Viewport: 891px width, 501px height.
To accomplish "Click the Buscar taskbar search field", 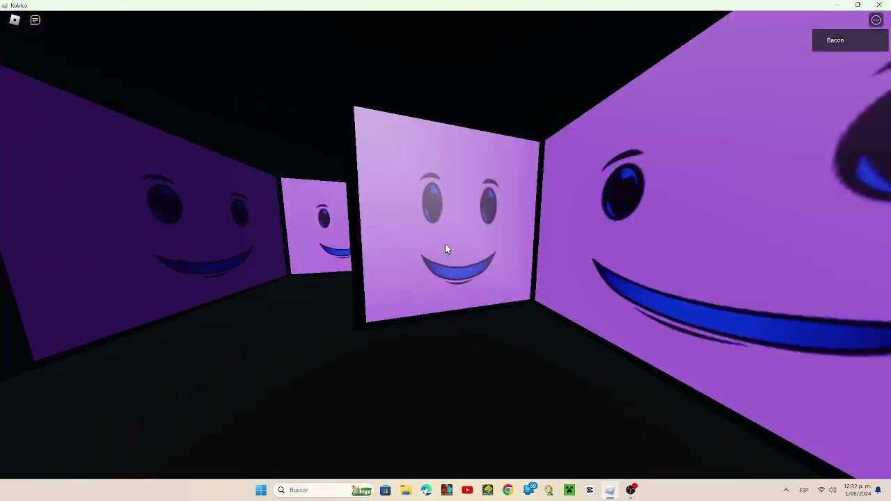I will [x=324, y=490].
